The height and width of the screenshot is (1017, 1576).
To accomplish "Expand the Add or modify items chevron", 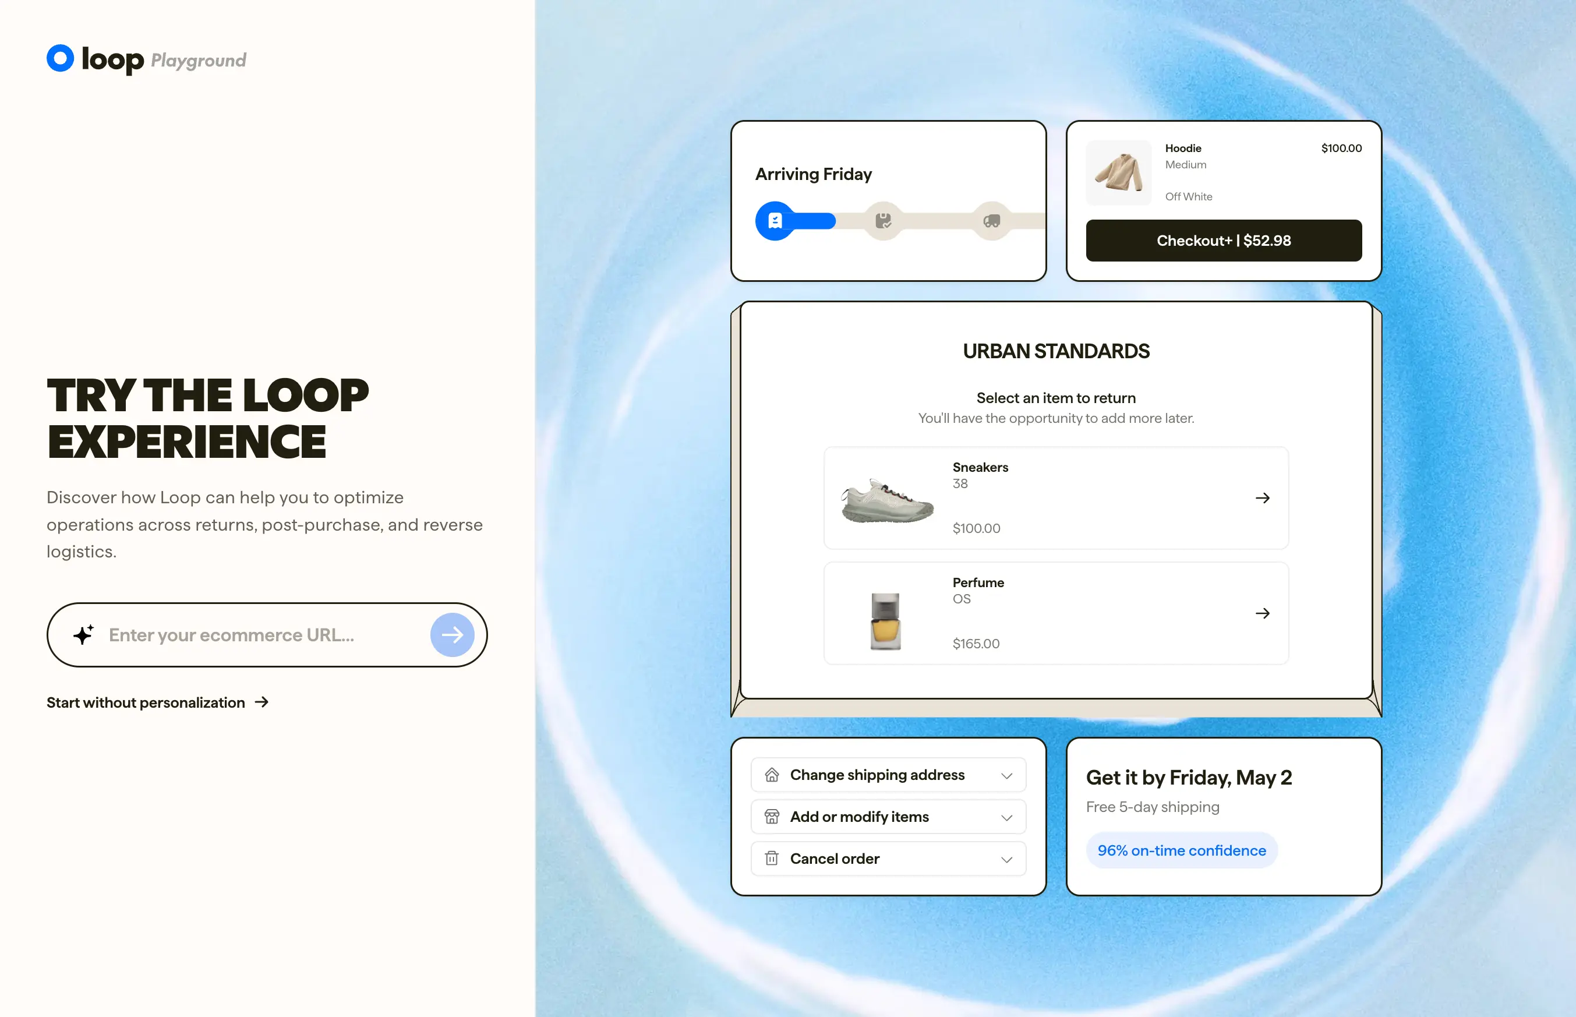I will coord(1006,818).
